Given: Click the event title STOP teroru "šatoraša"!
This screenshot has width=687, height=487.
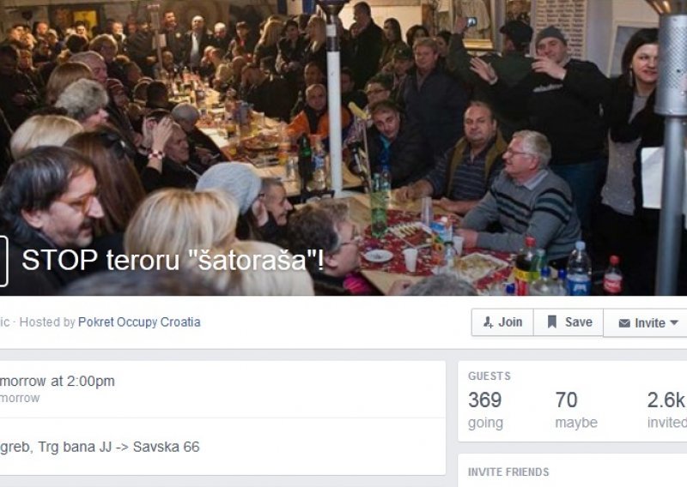Looking at the screenshot, I should (173, 260).
